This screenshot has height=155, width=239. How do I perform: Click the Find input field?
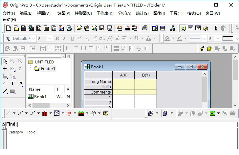click(127, 125)
